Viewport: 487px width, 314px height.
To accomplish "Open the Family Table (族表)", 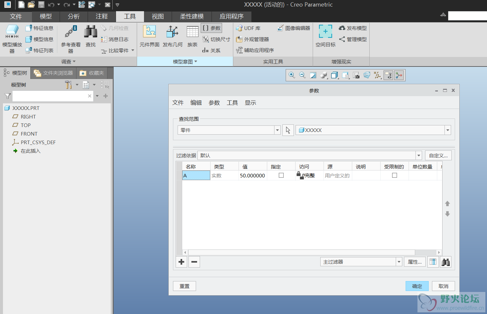I will 192,36.
